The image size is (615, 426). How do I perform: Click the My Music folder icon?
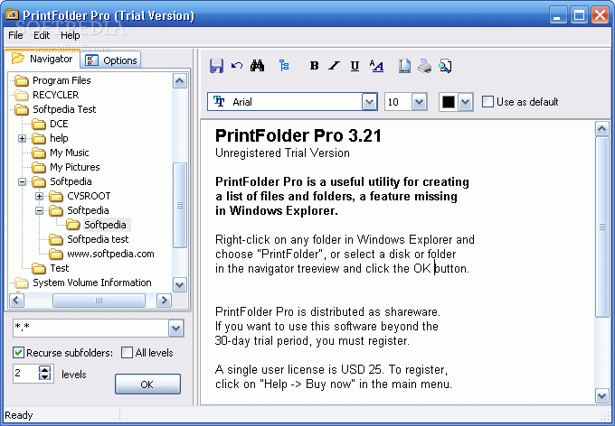38,153
